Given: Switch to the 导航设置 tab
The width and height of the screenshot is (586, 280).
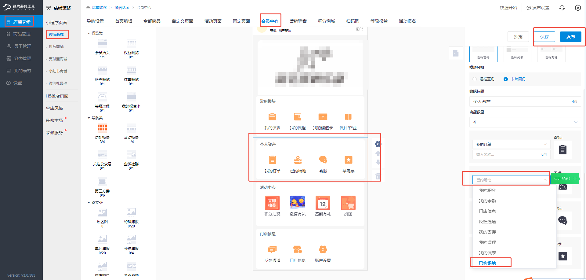Looking at the screenshot, I should 96,21.
